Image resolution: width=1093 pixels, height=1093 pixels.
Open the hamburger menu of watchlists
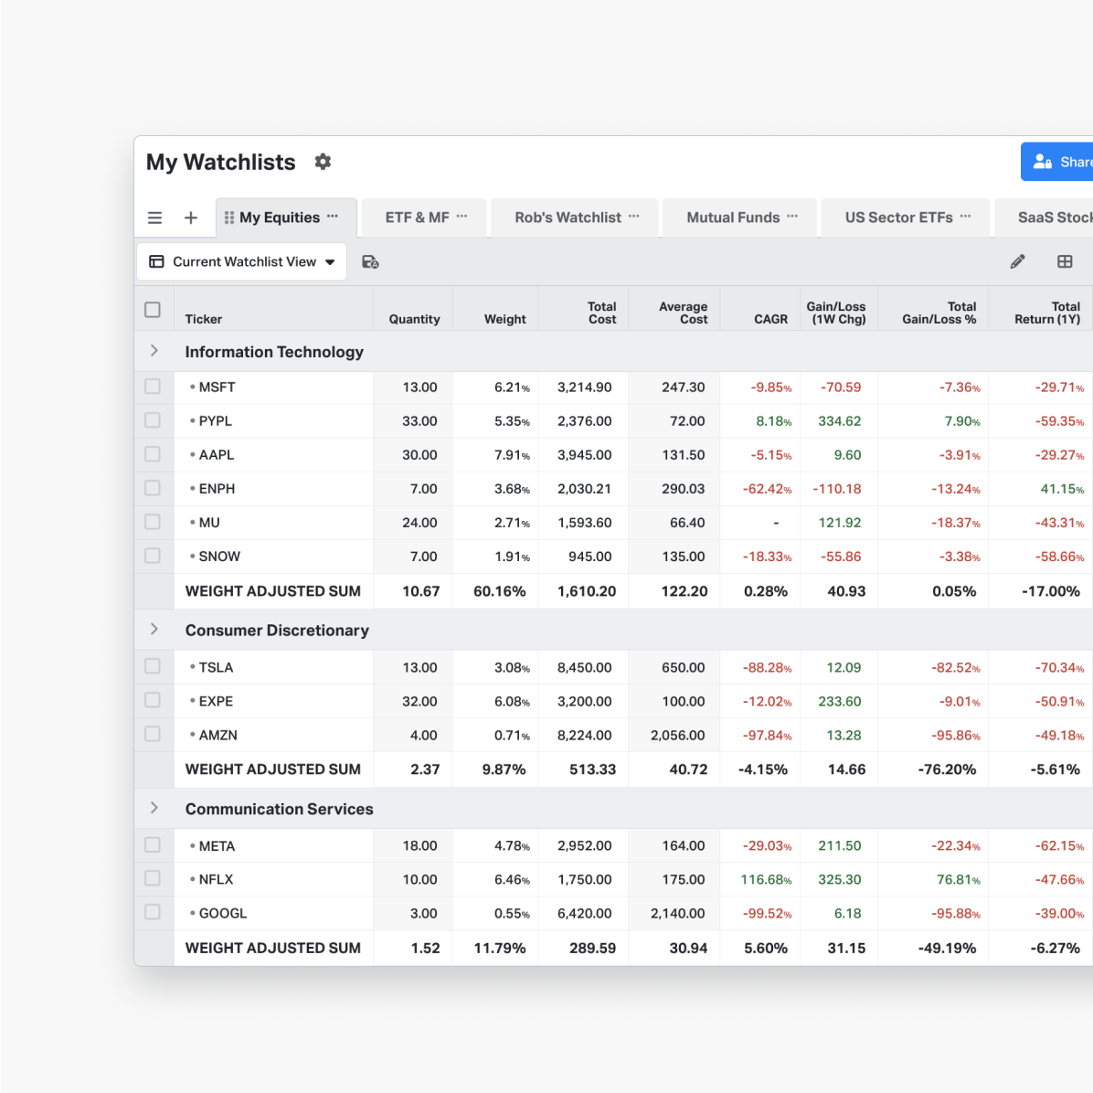(x=154, y=218)
